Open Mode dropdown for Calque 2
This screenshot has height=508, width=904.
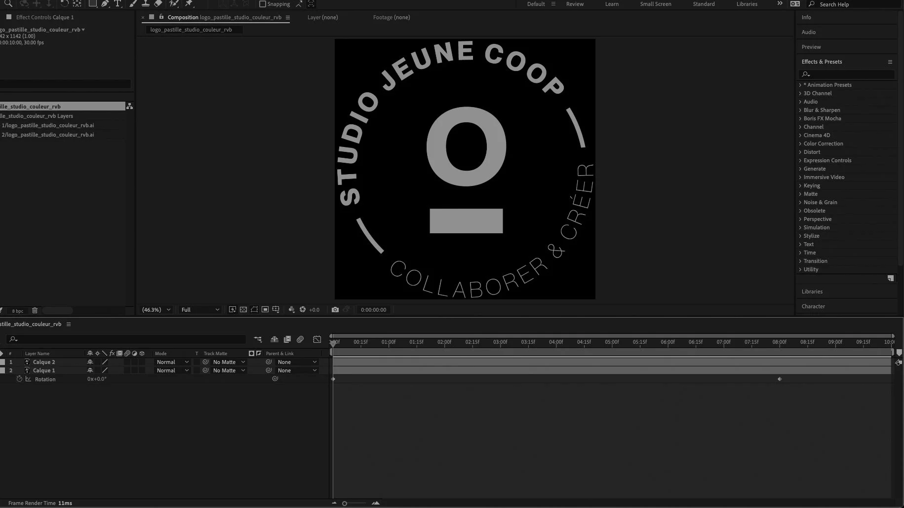[172, 362]
